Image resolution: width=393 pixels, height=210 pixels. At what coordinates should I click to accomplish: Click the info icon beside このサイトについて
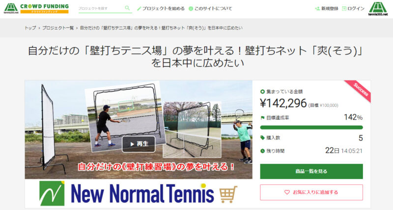coord(191,8)
